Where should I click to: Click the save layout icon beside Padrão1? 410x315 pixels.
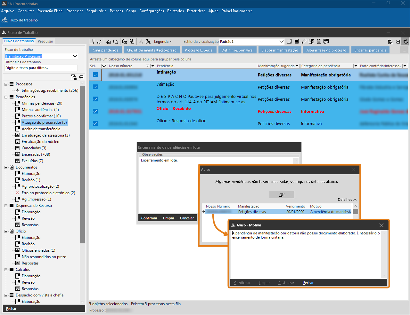[289, 41]
